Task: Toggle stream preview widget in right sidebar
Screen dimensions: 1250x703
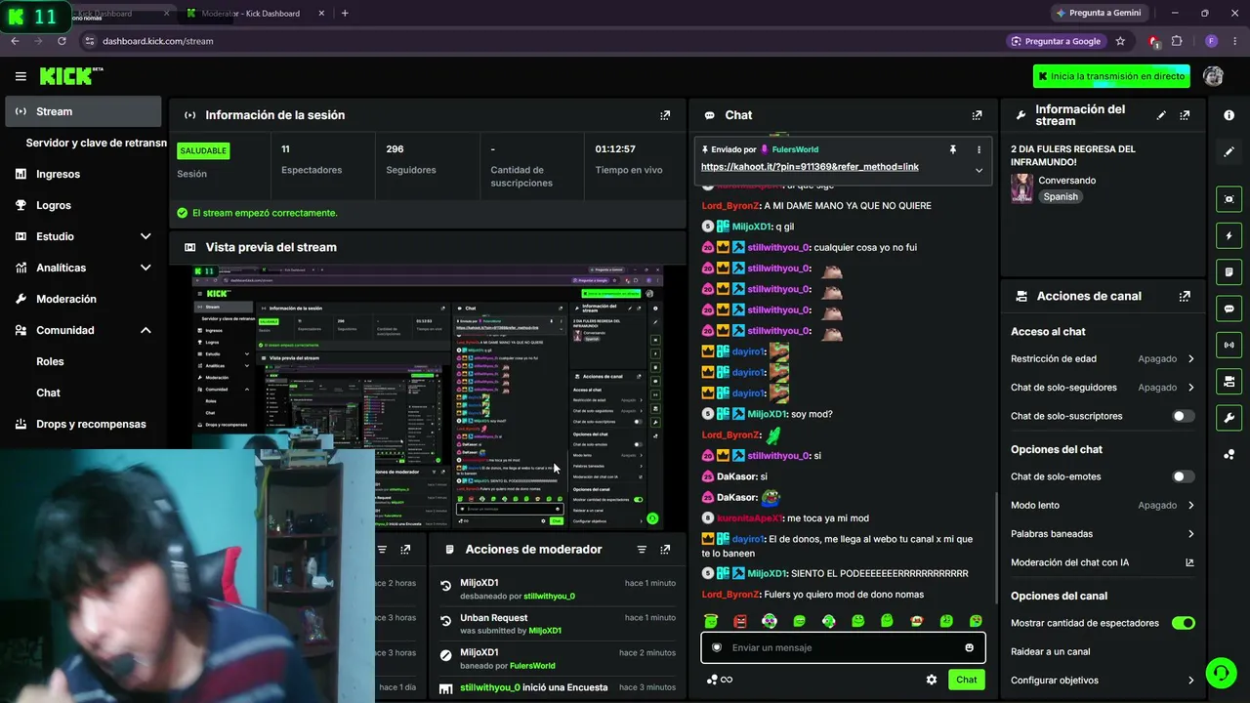Action: [x=1229, y=199]
